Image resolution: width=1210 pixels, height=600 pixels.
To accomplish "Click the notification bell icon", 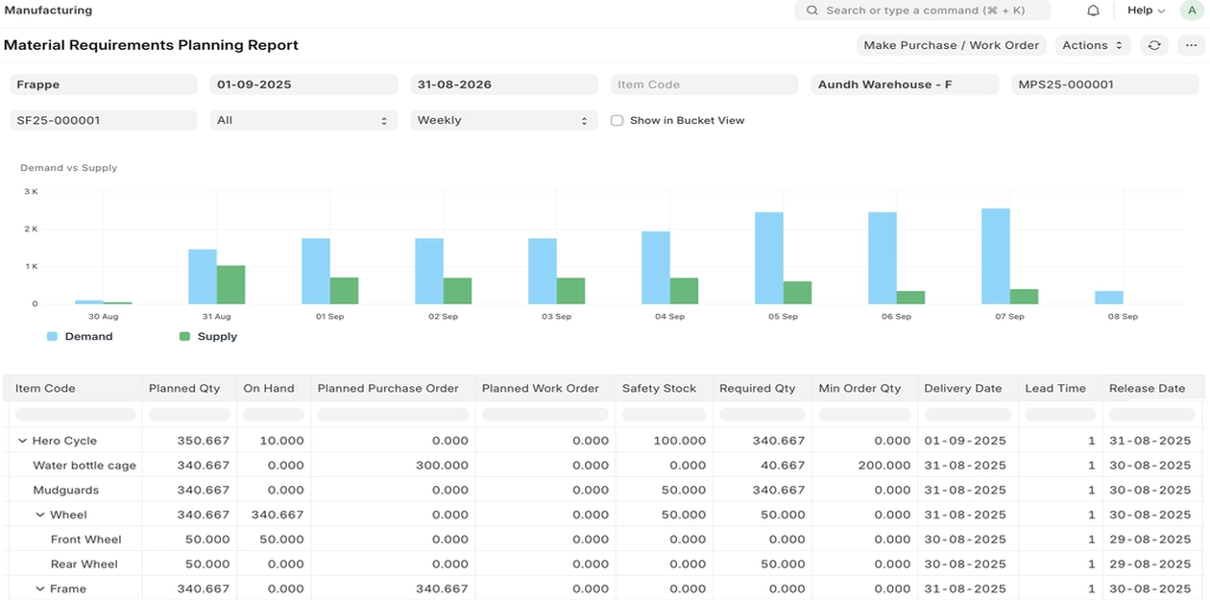I will tap(1093, 11).
